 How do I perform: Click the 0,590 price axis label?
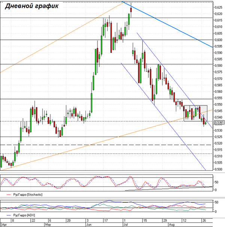pos(218,53)
